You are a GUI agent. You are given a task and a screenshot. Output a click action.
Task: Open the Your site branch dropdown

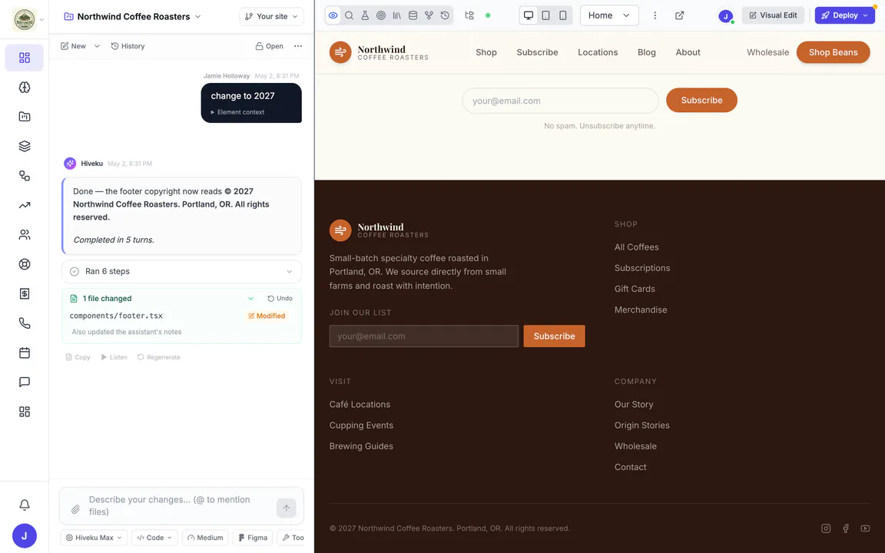[x=271, y=16]
